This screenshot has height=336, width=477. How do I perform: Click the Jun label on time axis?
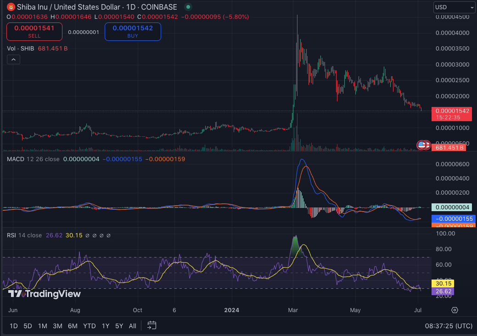pyautogui.click(x=13, y=310)
